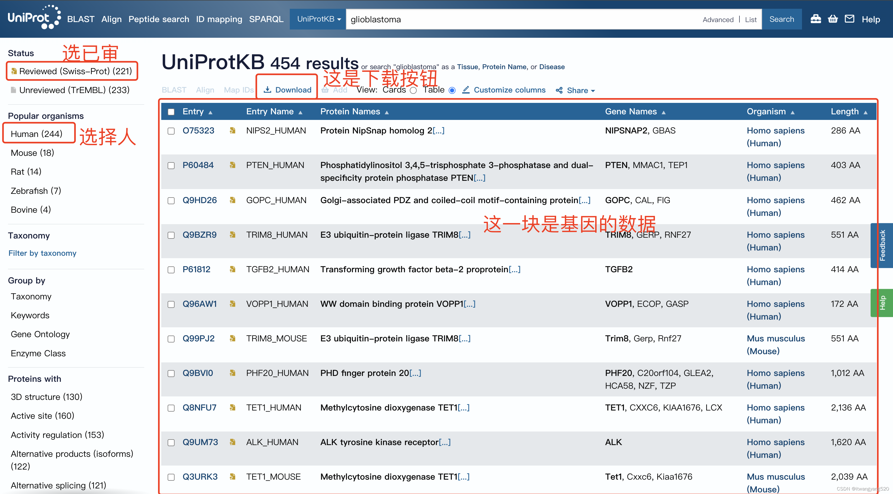Open the UniProtKB database dropdown

point(318,19)
